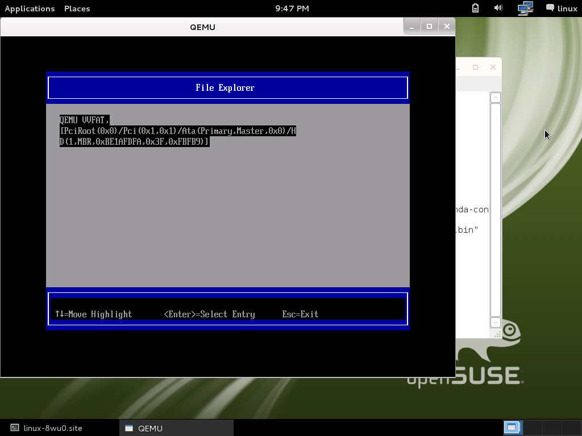Screen dimensions: 582x436
Task: Open the Applications menu
Action: [x=30, y=9]
